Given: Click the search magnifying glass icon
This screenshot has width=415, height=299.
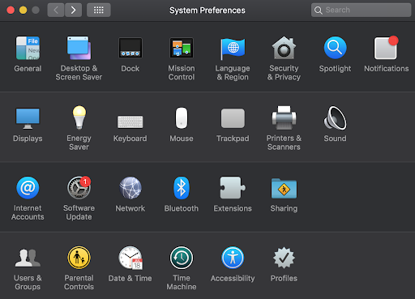Looking at the screenshot, I should pyautogui.click(x=319, y=11).
